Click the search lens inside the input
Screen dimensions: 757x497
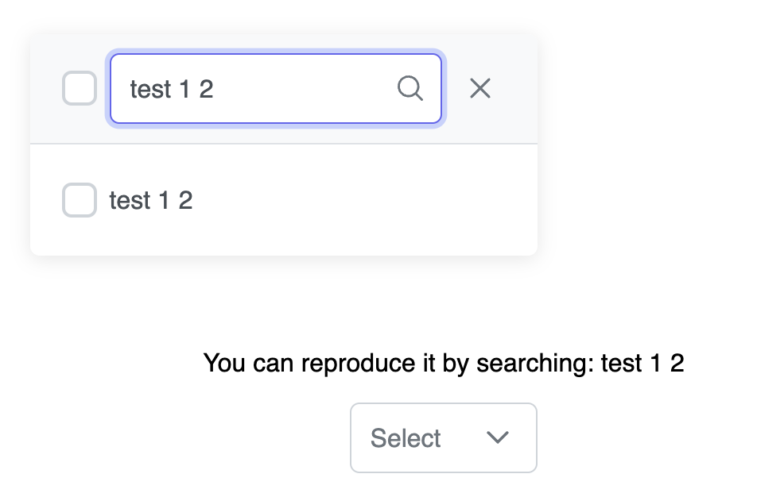point(410,89)
